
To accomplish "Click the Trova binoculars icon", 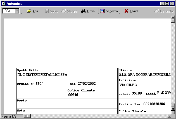I will tap(83, 11).
